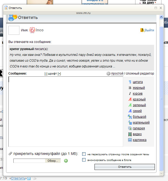Check 'анонсировать сообщение в блоге' box

click(84, 160)
